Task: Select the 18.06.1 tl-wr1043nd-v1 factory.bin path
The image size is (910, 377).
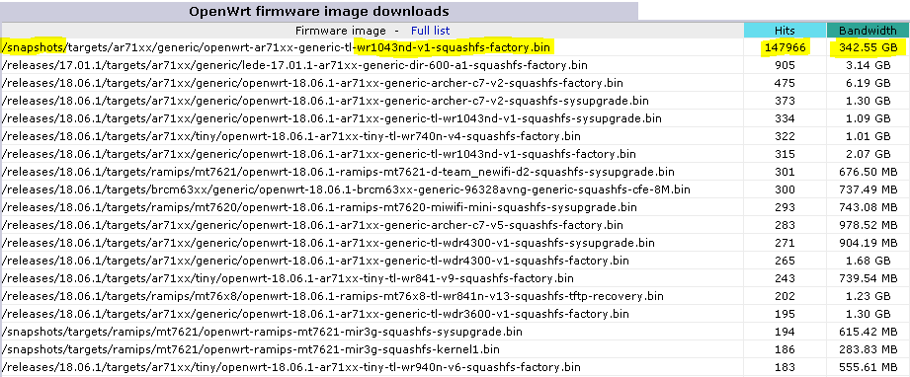Action: click(x=318, y=154)
